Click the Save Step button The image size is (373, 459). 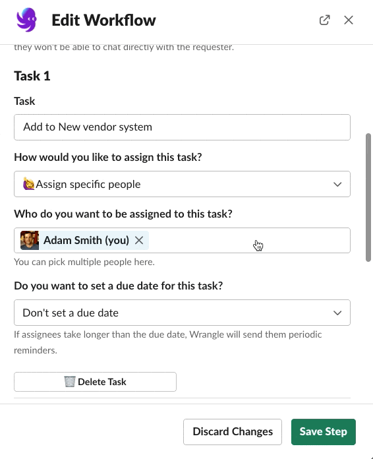click(324, 432)
